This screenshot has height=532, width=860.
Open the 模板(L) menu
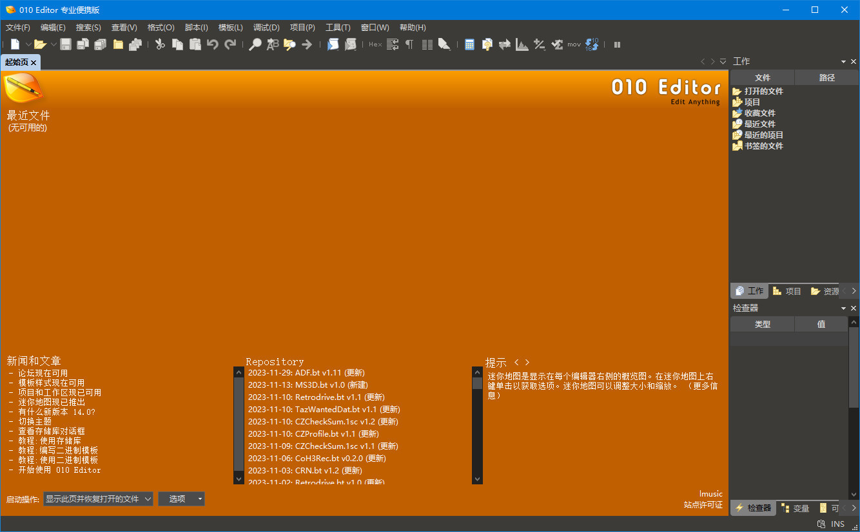[x=230, y=27]
